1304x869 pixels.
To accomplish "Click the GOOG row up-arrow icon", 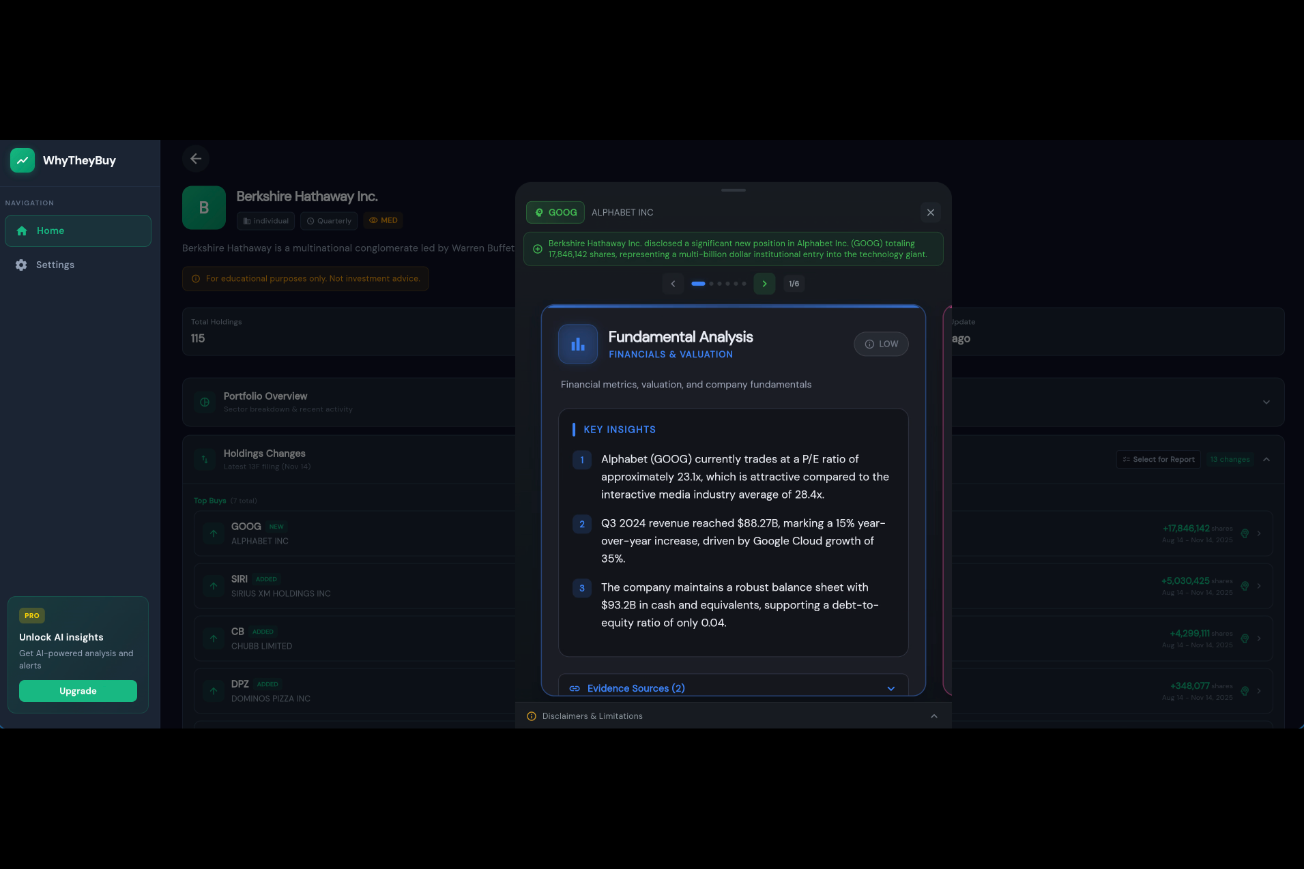I will 214,533.
